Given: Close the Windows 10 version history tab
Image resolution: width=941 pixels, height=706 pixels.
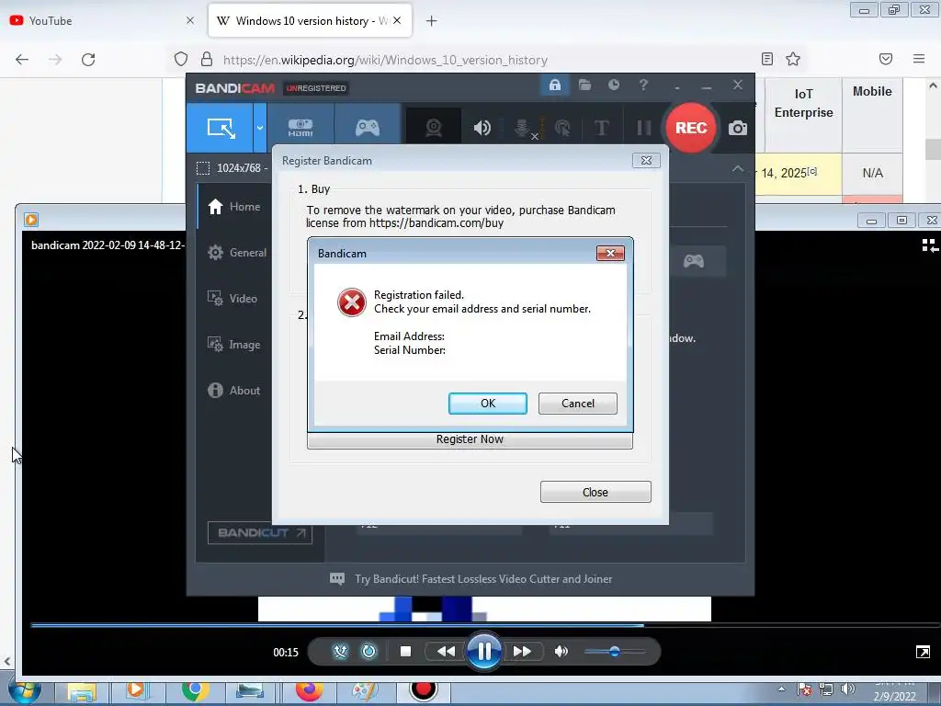Looking at the screenshot, I should [x=397, y=20].
